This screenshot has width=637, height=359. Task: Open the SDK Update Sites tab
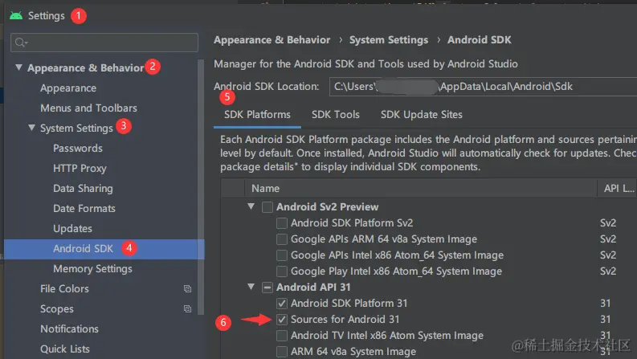(421, 115)
